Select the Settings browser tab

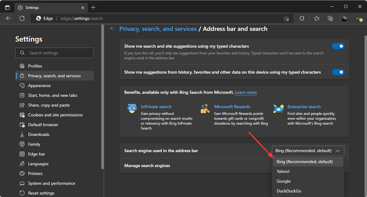pos(51,8)
